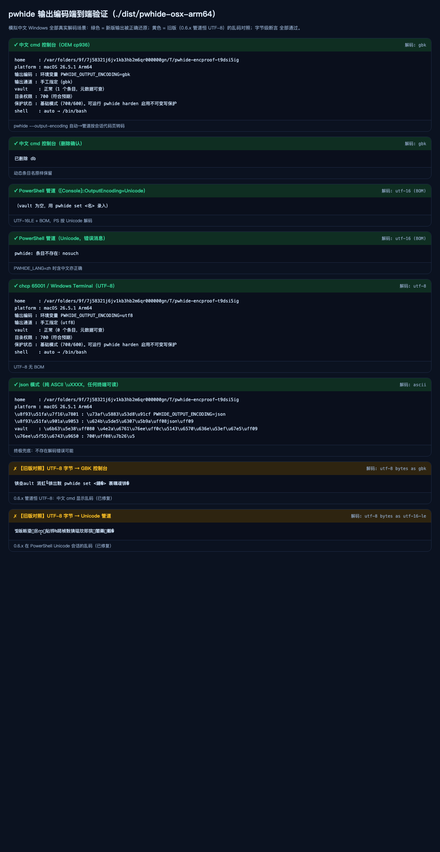Click the escaped line ending PWHIDE_OUTPUT_ENCODING=json

pyautogui.click(x=120, y=414)
